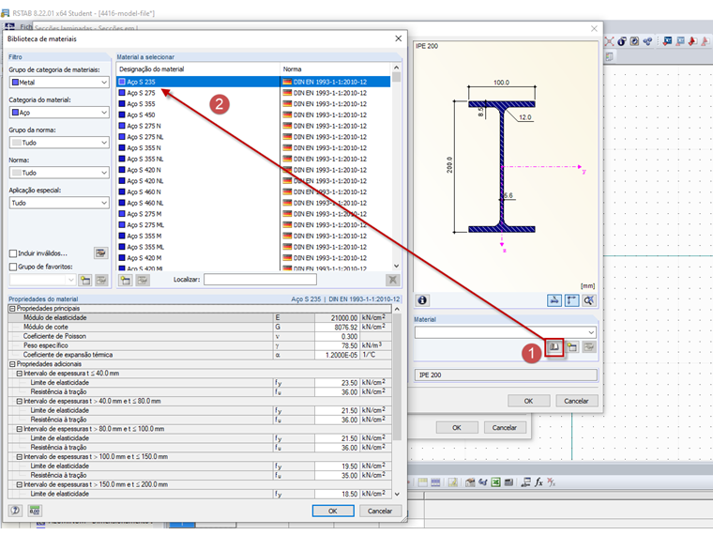Click the library house icon in table toolbar

point(470,482)
